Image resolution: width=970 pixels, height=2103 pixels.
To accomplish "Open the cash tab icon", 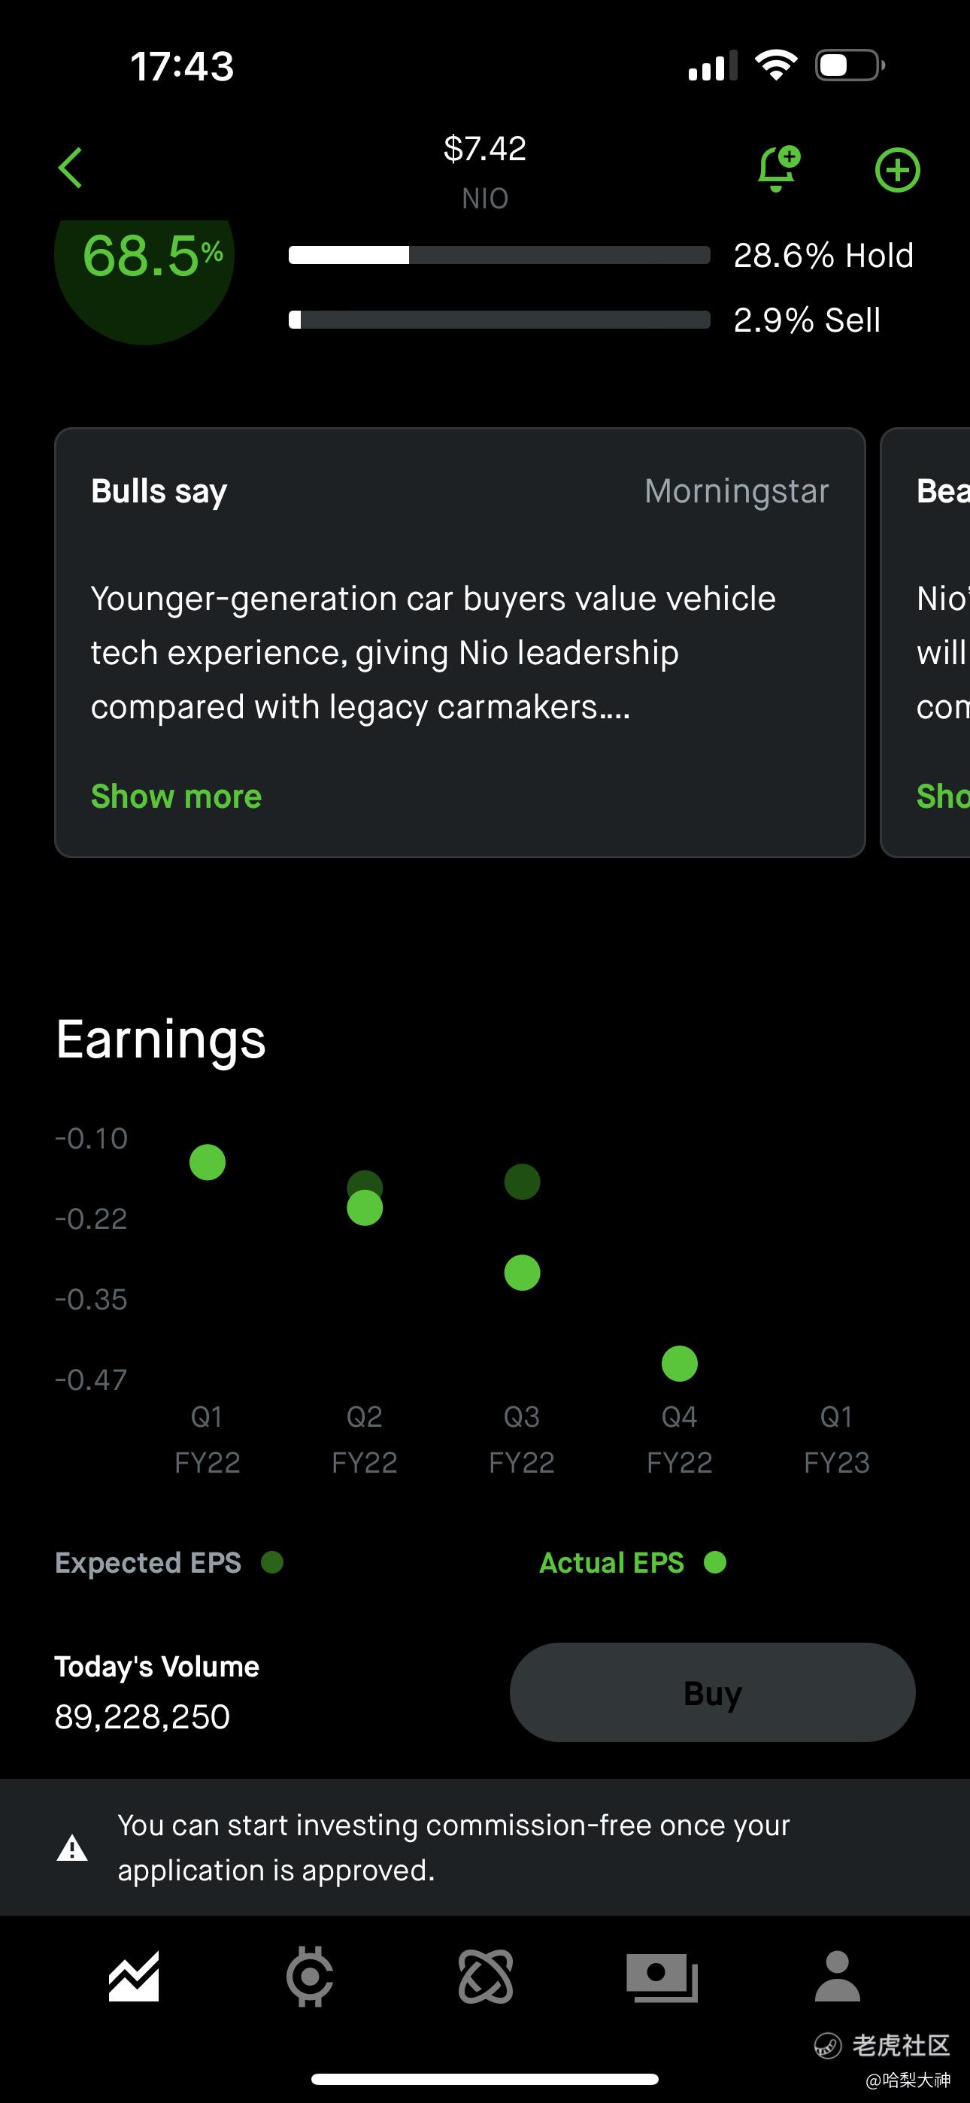I will pos(662,1977).
